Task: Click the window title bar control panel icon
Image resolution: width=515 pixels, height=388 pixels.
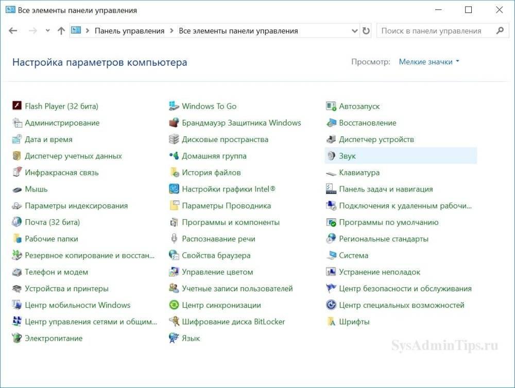Action: click(x=10, y=9)
